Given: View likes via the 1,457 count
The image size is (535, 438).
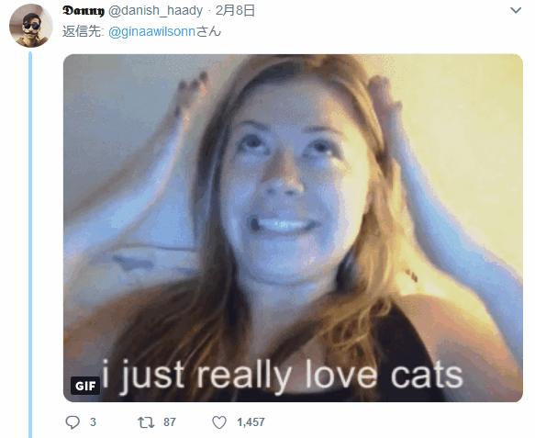Looking at the screenshot, I should click(251, 422).
